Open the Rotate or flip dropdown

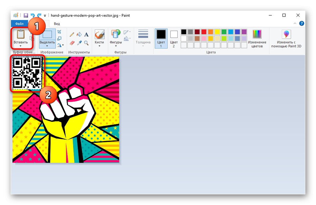tap(61, 45)
